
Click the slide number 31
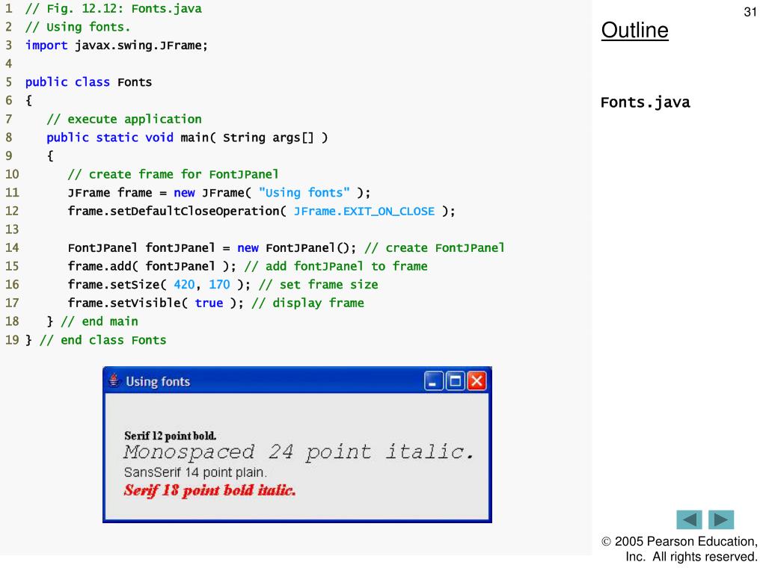click(750, 12)
